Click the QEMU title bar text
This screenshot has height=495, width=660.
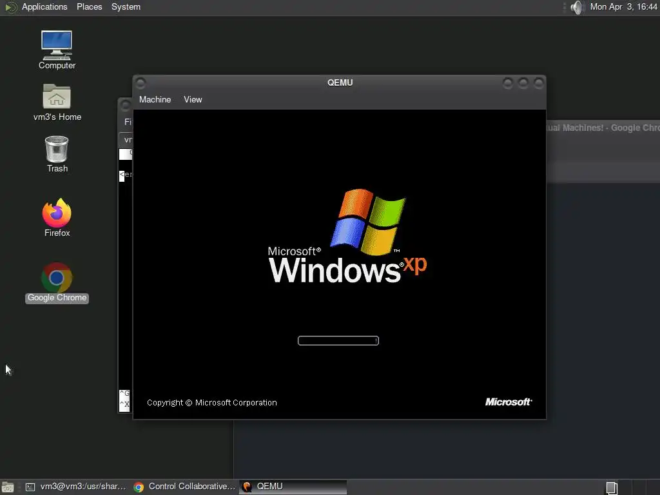click(x=340, y=82)
